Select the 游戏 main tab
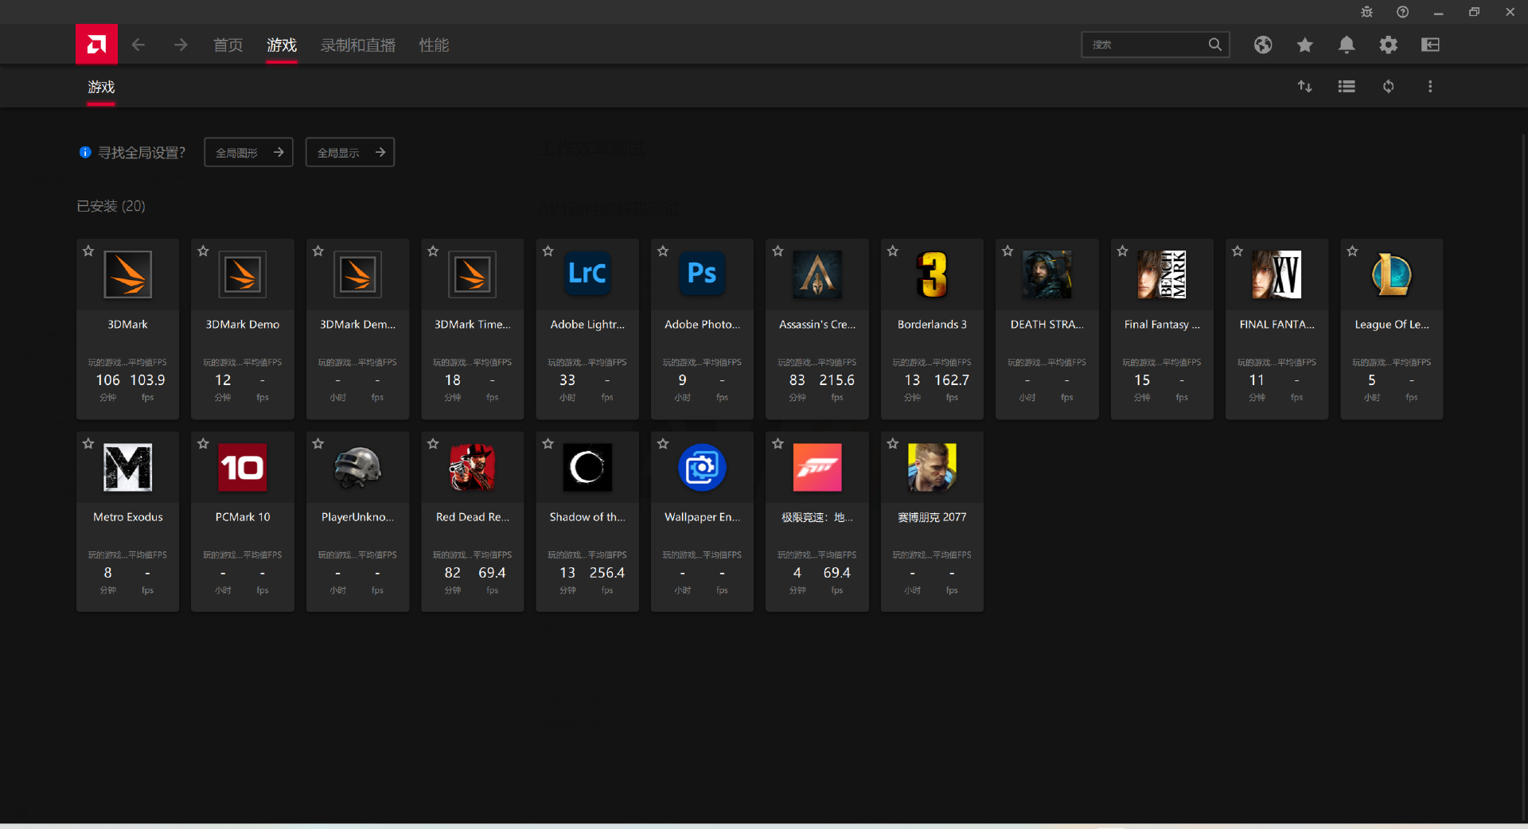The width and height of the screenshot is (1528, 829). click(x=282, y=45)
